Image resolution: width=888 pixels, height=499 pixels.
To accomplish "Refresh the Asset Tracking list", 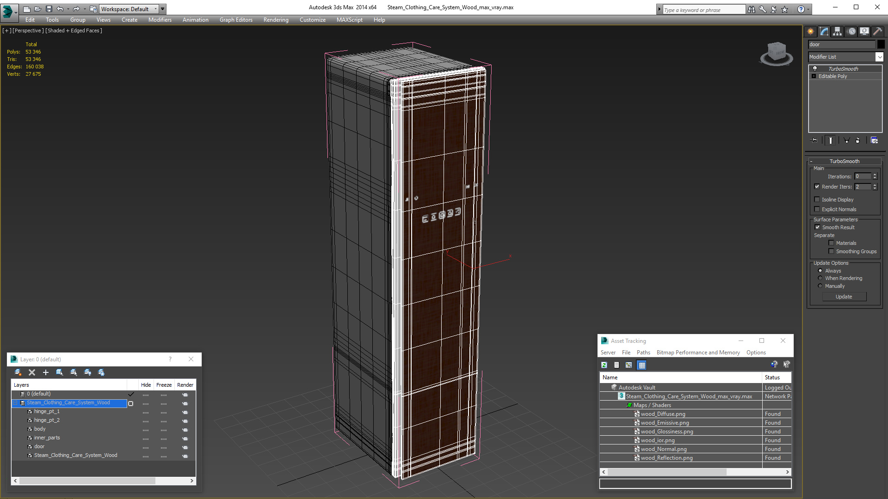I will pos(604,365).
